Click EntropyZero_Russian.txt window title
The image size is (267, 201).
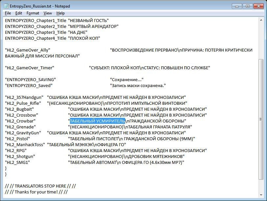coord(40,6)
